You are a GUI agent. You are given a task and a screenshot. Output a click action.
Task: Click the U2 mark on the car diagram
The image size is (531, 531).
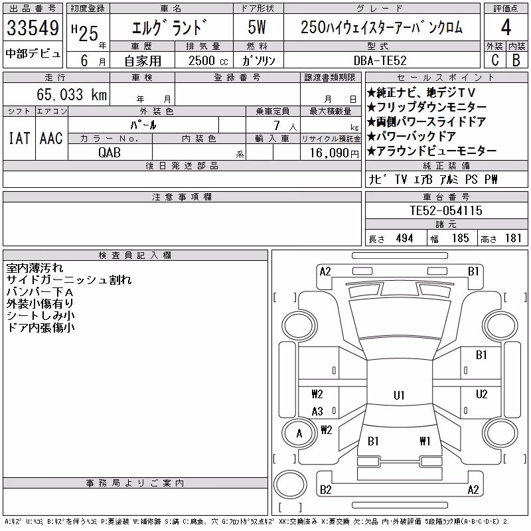[481, 394]
